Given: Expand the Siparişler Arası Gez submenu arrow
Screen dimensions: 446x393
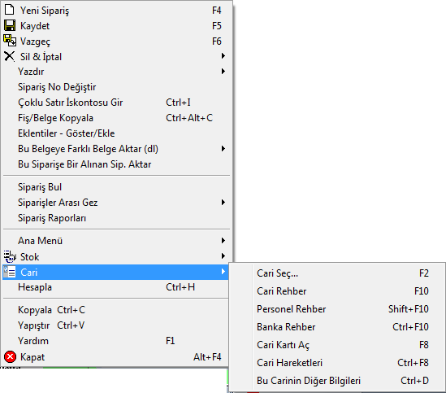Looking at the screenshot, I should click(223, 203).
